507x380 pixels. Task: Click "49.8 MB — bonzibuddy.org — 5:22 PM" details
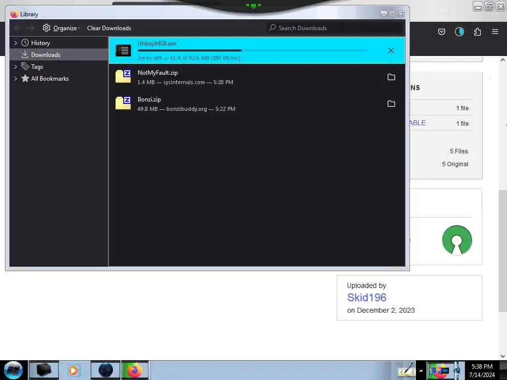click(x=186, y=109)
